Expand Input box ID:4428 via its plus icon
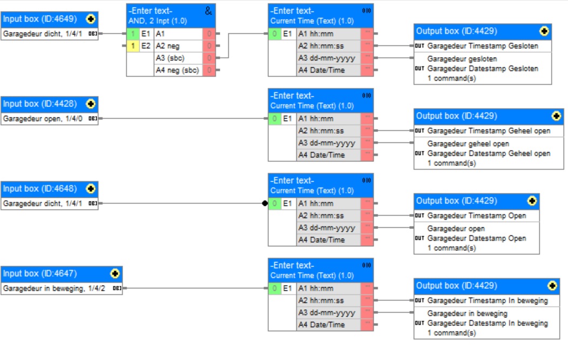 [x=90, y=104]
